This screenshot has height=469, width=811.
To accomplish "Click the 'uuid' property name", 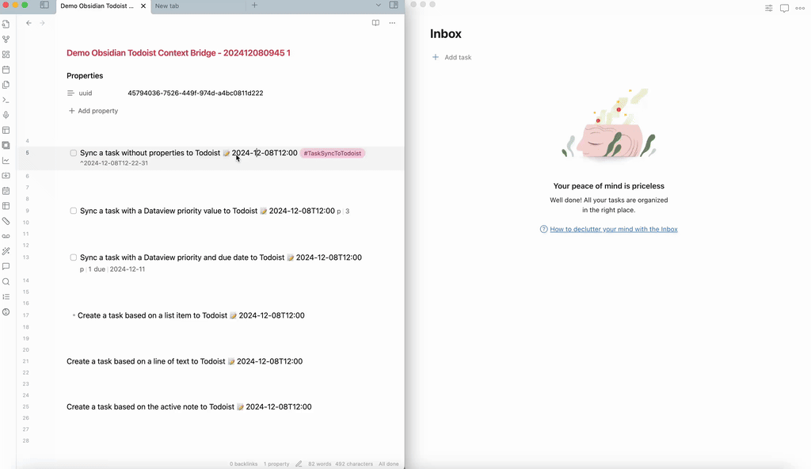I will click(x=86, y=93).
